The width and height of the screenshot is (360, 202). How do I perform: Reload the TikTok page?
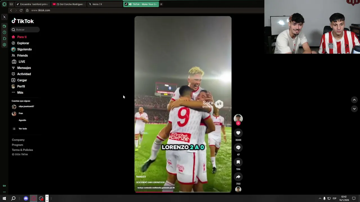[x=21, y=10]
